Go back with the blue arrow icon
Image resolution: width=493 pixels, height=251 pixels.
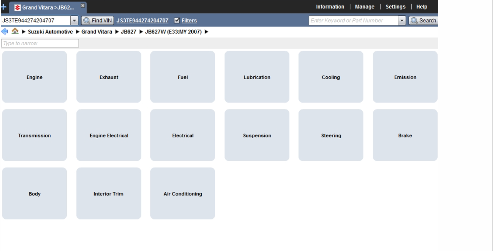pyautogui.click(x=5, y=31)
